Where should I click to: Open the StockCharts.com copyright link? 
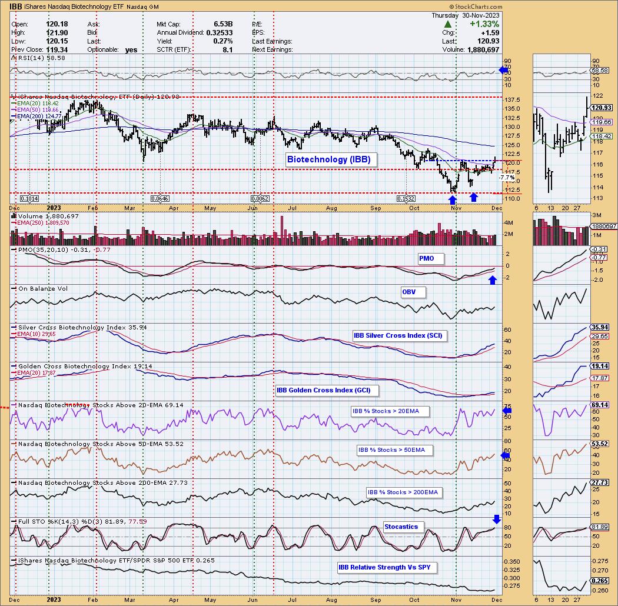476,6
